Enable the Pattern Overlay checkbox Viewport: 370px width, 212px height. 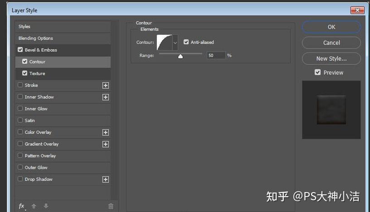click(20, 155)
